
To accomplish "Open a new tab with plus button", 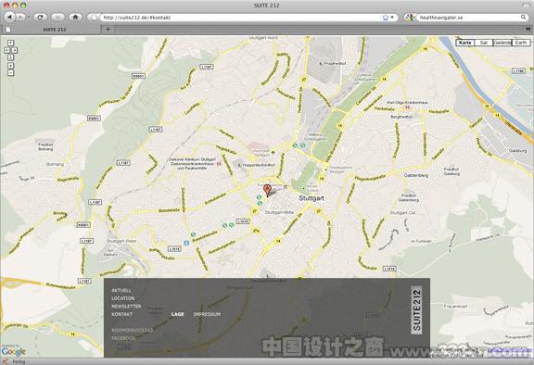I will (x=108, y=30).
